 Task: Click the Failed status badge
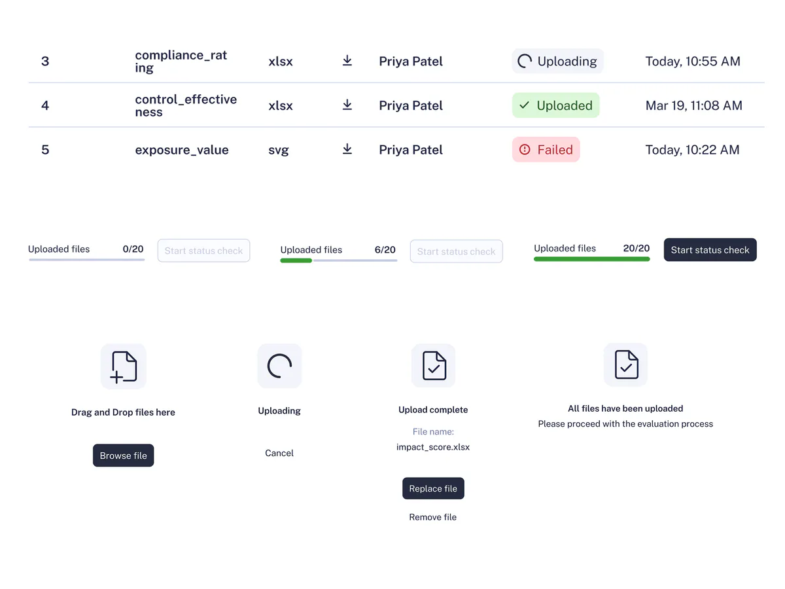[546, 150]
